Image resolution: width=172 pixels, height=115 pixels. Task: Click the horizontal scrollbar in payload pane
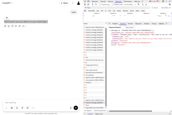[x=131, y=111]
